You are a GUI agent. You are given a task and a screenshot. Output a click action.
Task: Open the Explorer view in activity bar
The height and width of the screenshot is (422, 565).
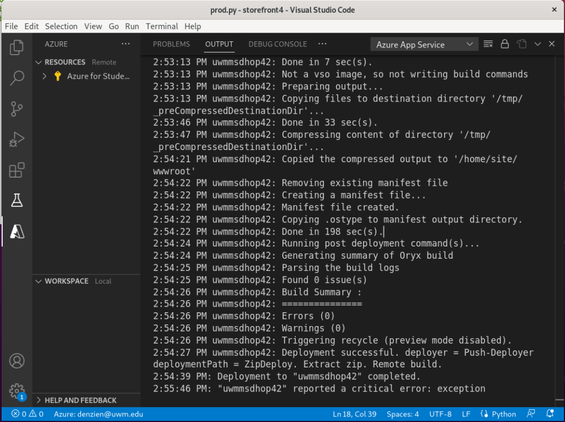(17, 47)
